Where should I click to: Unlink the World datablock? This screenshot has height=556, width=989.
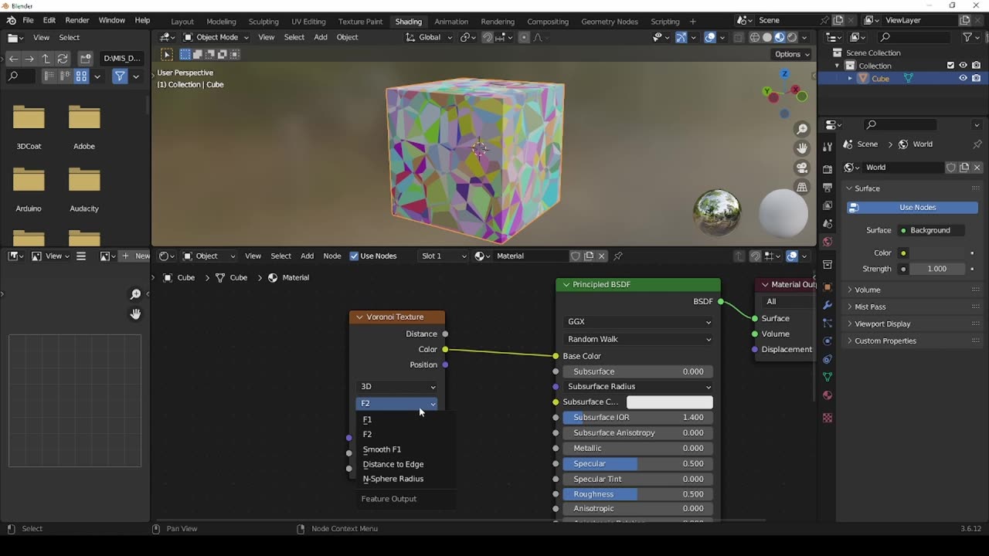point(977,168)
